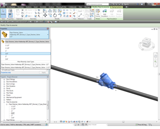Viewport: 160px width, 129px height.
Task: Select the Offset tool
Action: (50, 11)
